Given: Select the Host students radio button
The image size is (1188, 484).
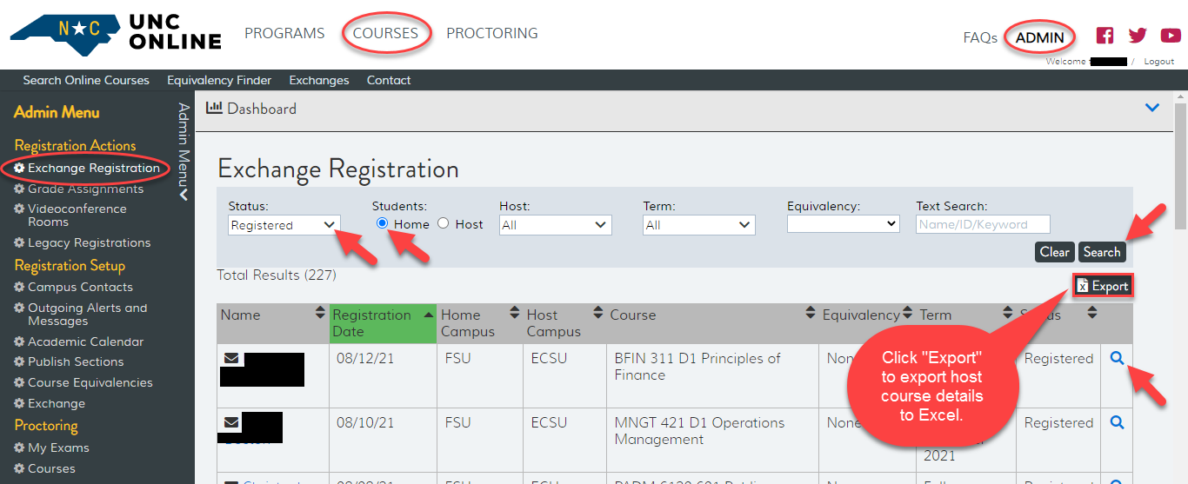Looking at the screenshot, I should (443, 223).
